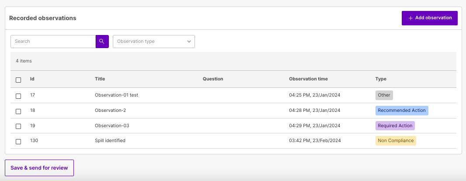Check the box for observation Id 17
Viewport: 466px width, 181px height.
[18, 96]
